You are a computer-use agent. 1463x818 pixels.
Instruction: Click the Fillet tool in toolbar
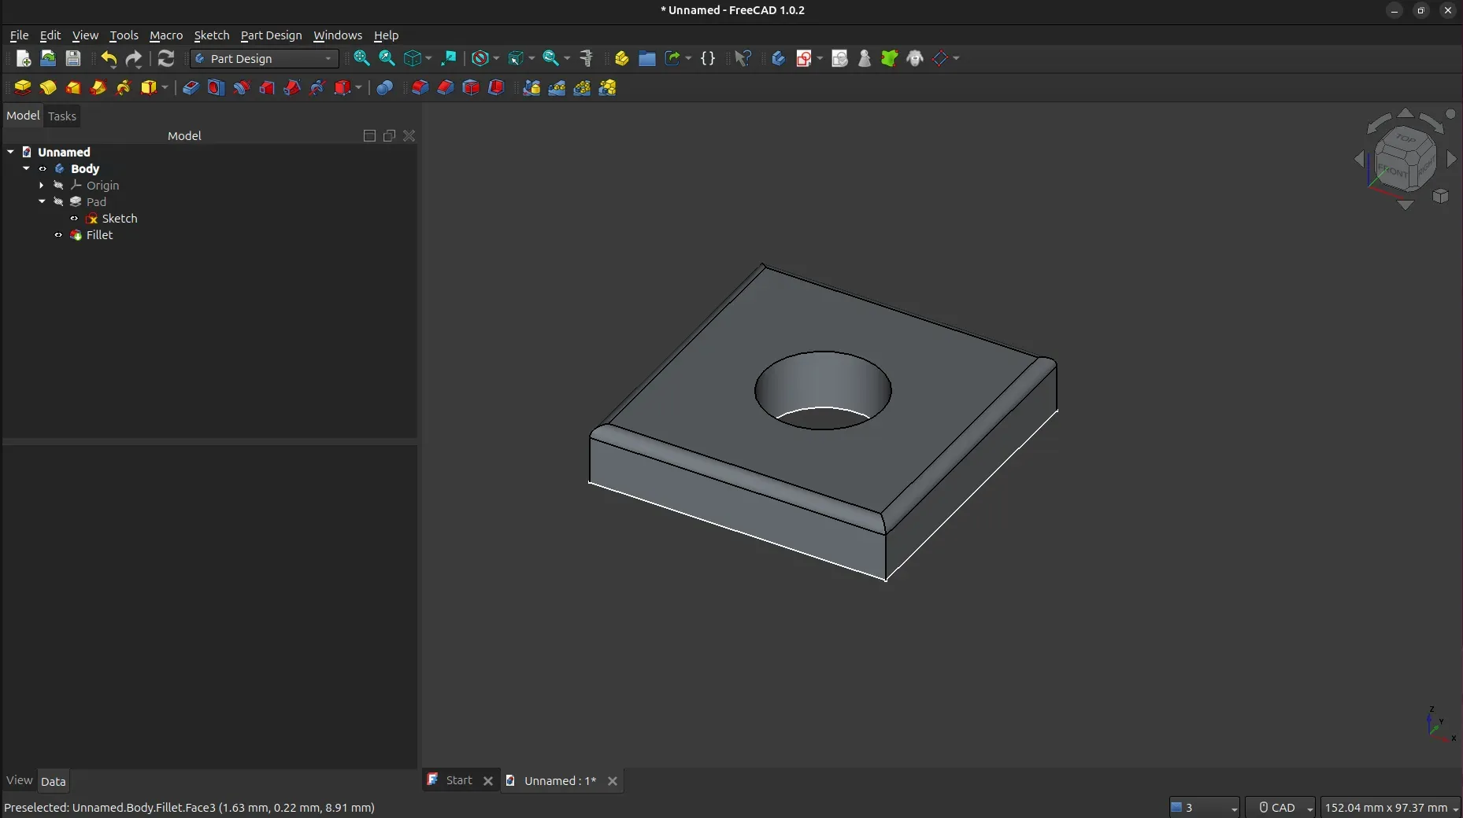[420, 87]
